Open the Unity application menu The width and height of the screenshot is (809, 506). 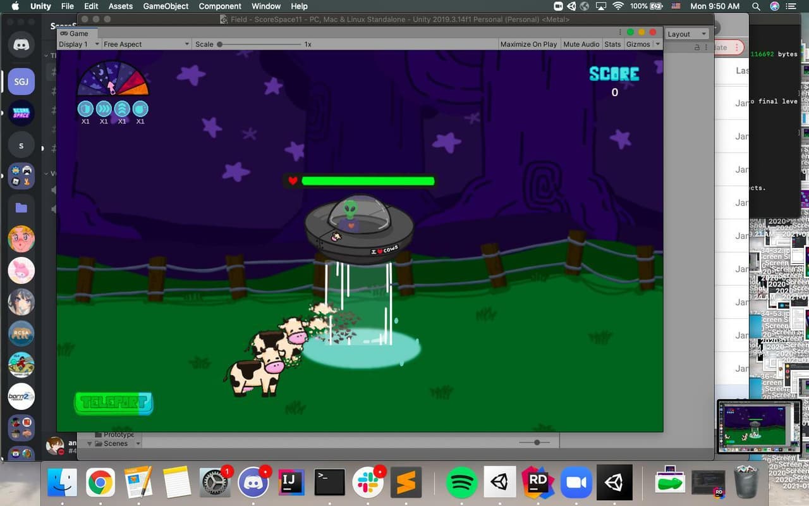pos(41,6)
